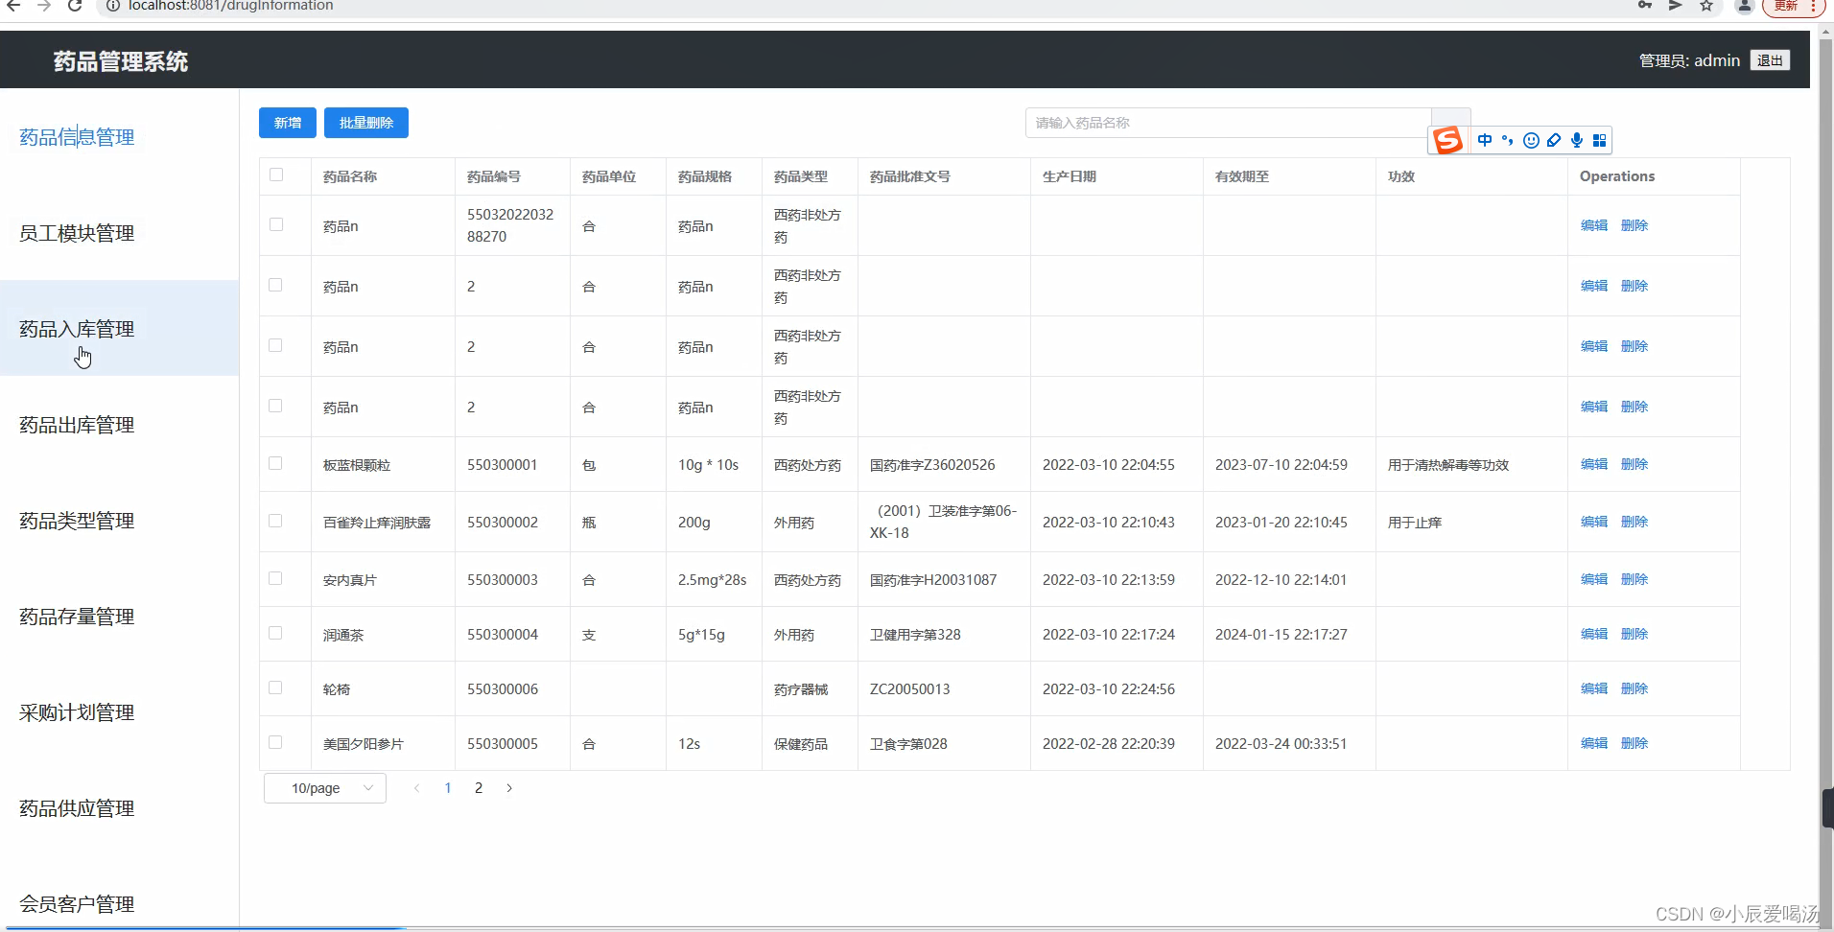Screen dimensions: 1834x932
Task: Click the share/send icon in address bar
Action: pos(1676,6)
